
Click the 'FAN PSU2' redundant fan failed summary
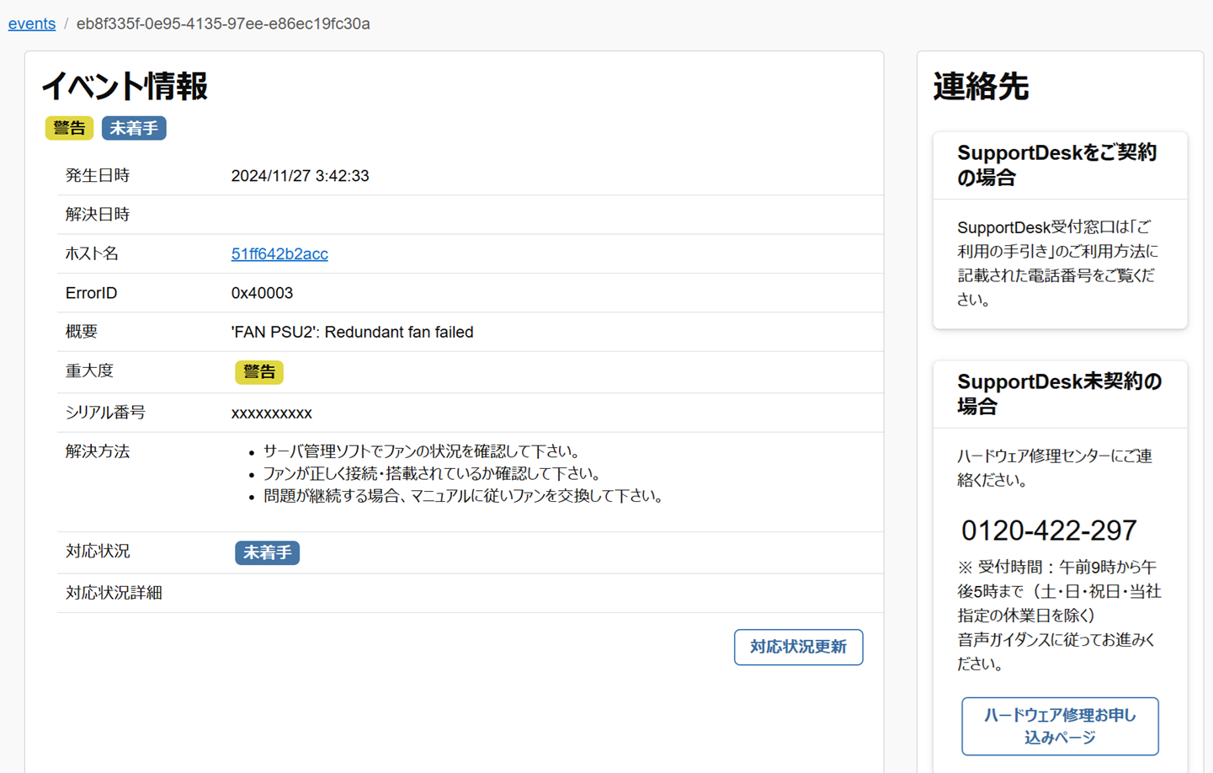[x=352, y=333]
